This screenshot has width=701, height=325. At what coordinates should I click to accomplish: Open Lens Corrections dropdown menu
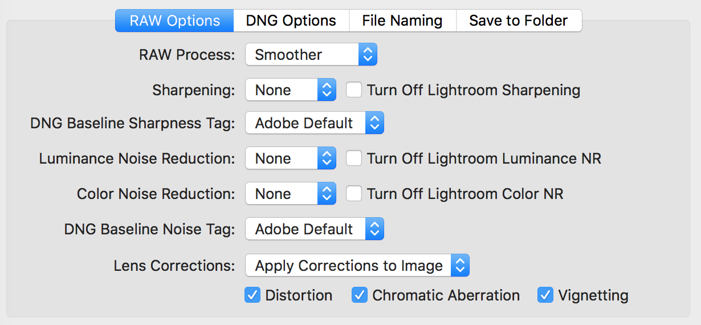(357, 266)
